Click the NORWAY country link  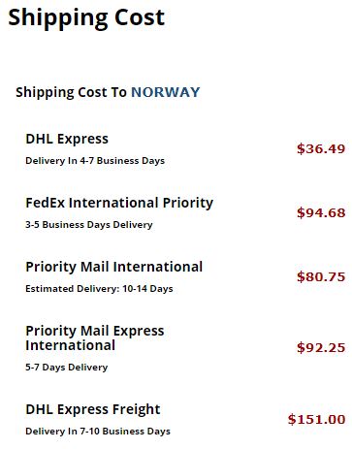point(166,92)
